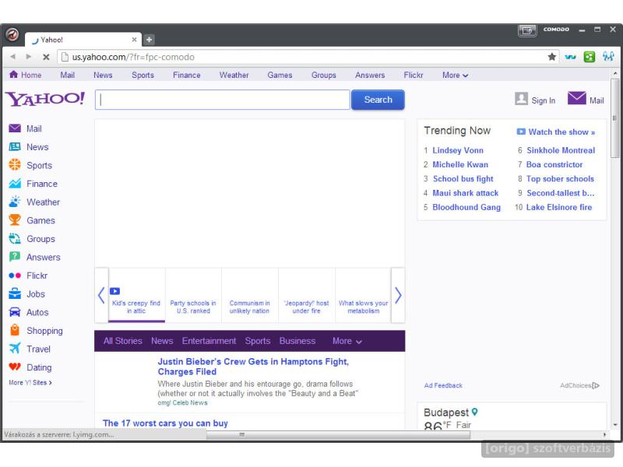
Task: Open Flickr in the top navbar
Action: tap(414, 75)
